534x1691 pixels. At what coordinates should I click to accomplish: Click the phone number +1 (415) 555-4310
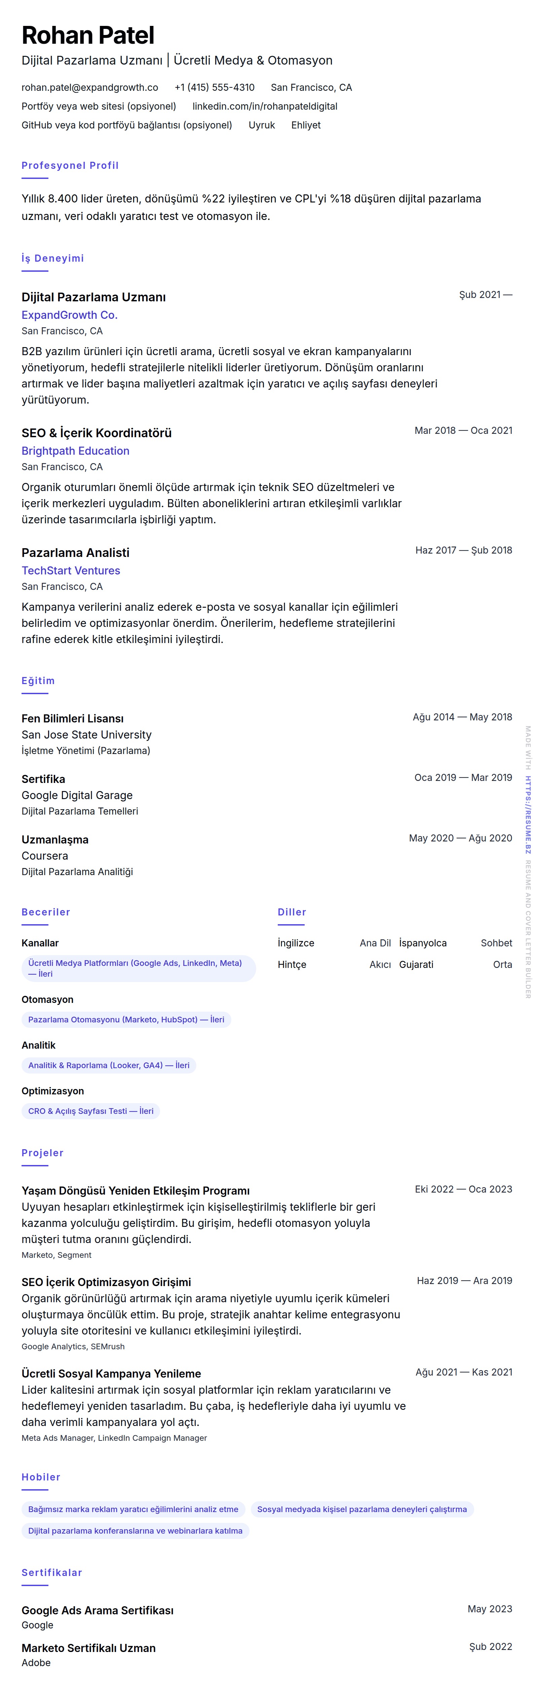click(x=215, y=87)
